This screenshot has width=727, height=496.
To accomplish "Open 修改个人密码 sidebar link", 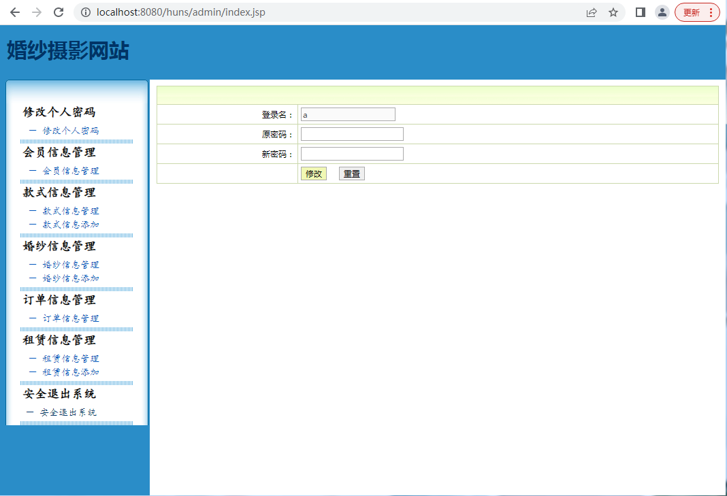I will click(71, 131).
